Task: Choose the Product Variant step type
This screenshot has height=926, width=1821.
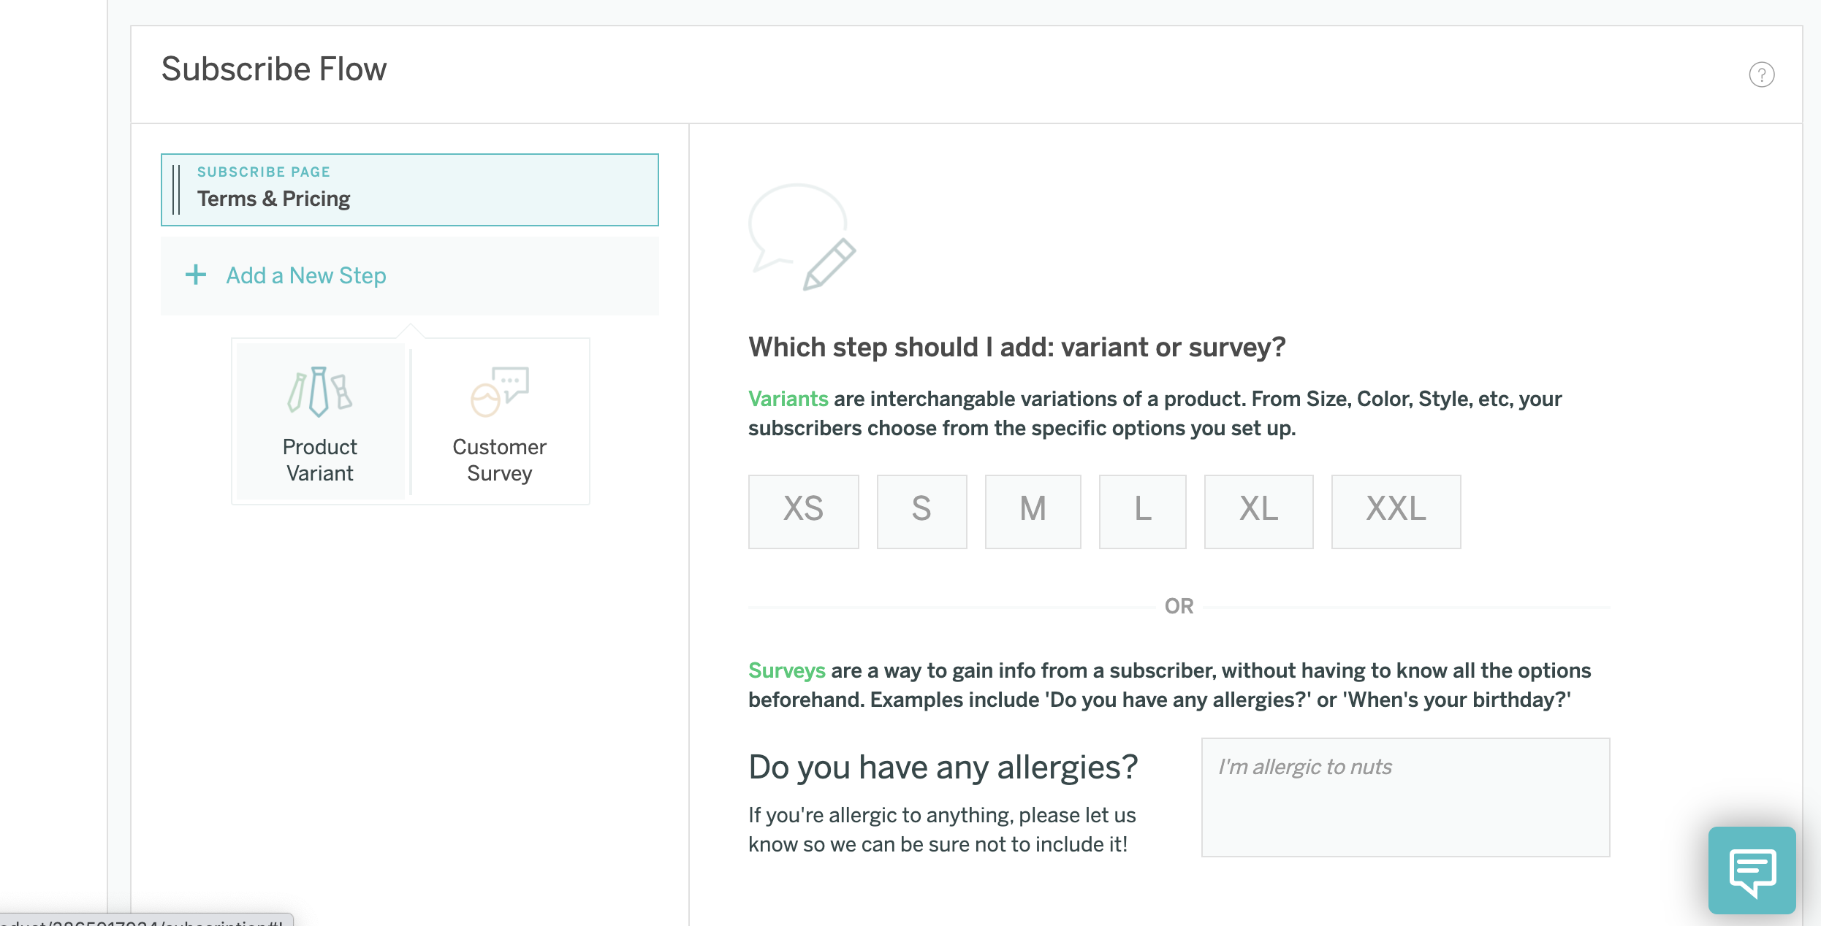Action: pos(319,459)
